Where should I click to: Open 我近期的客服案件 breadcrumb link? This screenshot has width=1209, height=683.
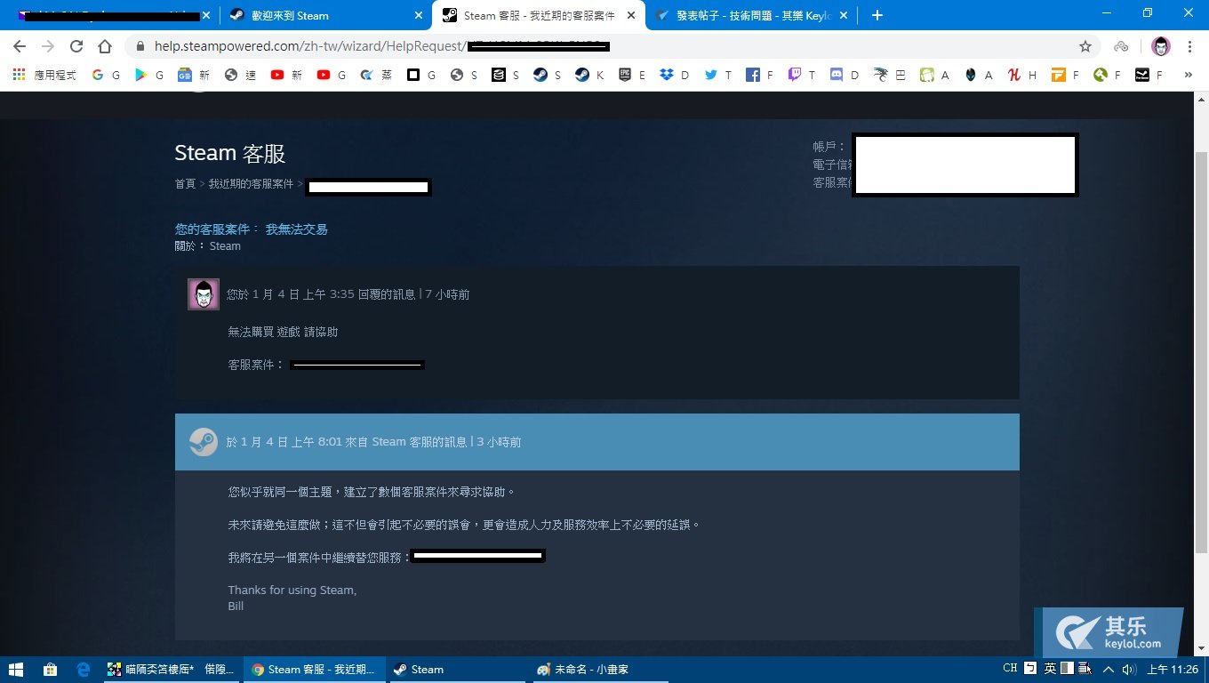tap(251, 184)
